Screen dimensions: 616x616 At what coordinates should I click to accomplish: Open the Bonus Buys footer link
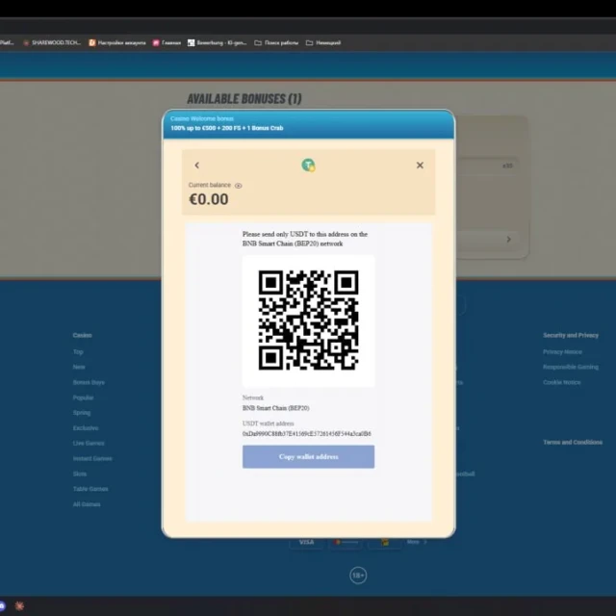pos(89,382)
